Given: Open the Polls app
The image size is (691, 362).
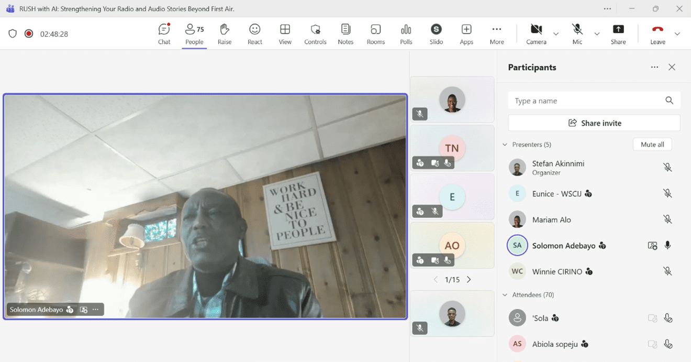Looking at the screenshot, I should click(x=406, y=34).
